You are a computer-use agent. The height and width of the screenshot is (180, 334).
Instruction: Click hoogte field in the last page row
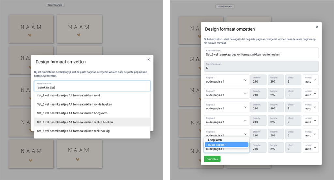tap(276, 148)
